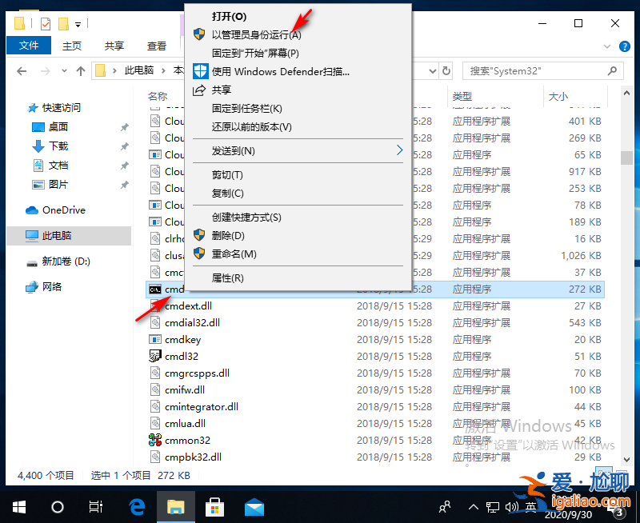Click the Back navigation arrow
This screenshot has height=523, width=640.
[x=22, y=70]
